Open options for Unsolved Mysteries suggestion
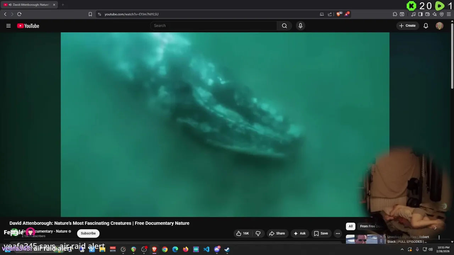The width and height of the screenshot is (454, 255). coord(439,237)
